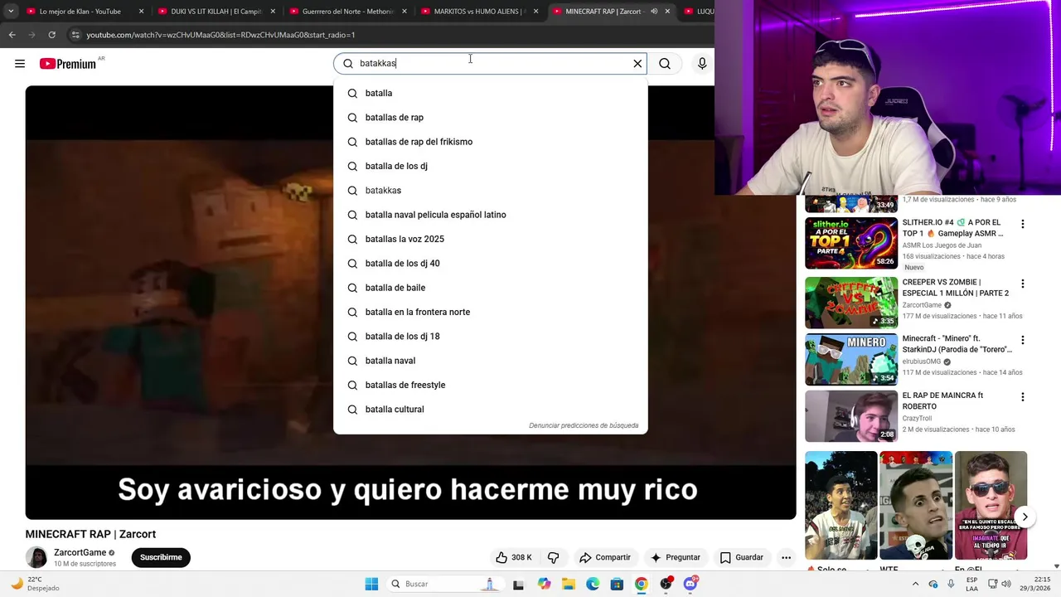Clear the search box with the X
Image resolution: width=1061 pixels, height=597 pixels.
(x=637, y=64)
